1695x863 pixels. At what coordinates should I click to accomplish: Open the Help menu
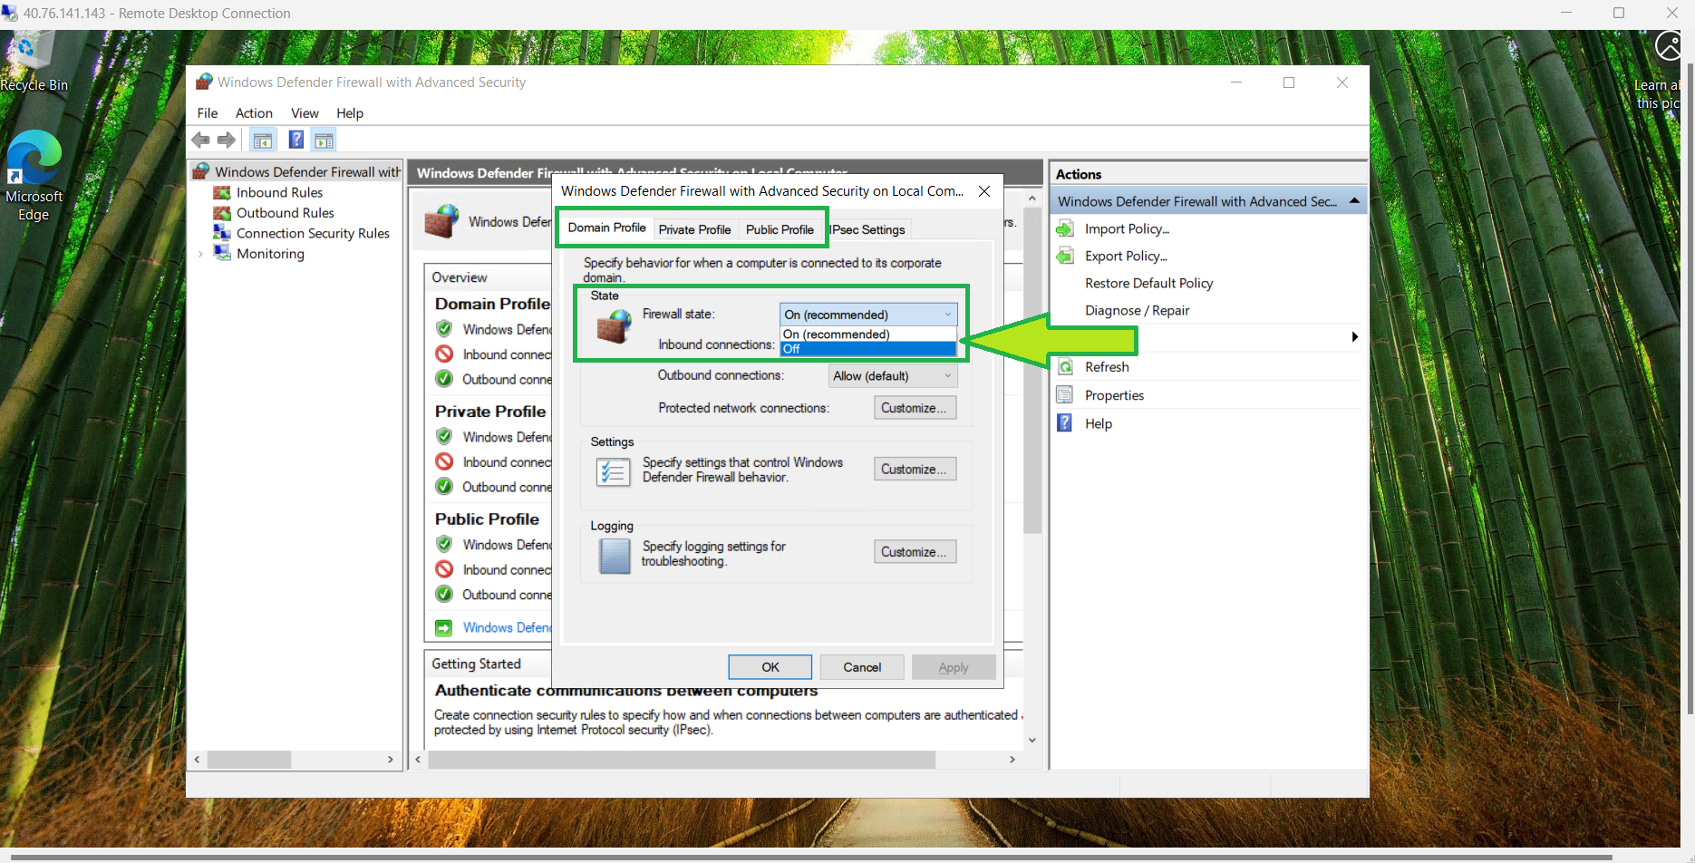tap(350, 113)
